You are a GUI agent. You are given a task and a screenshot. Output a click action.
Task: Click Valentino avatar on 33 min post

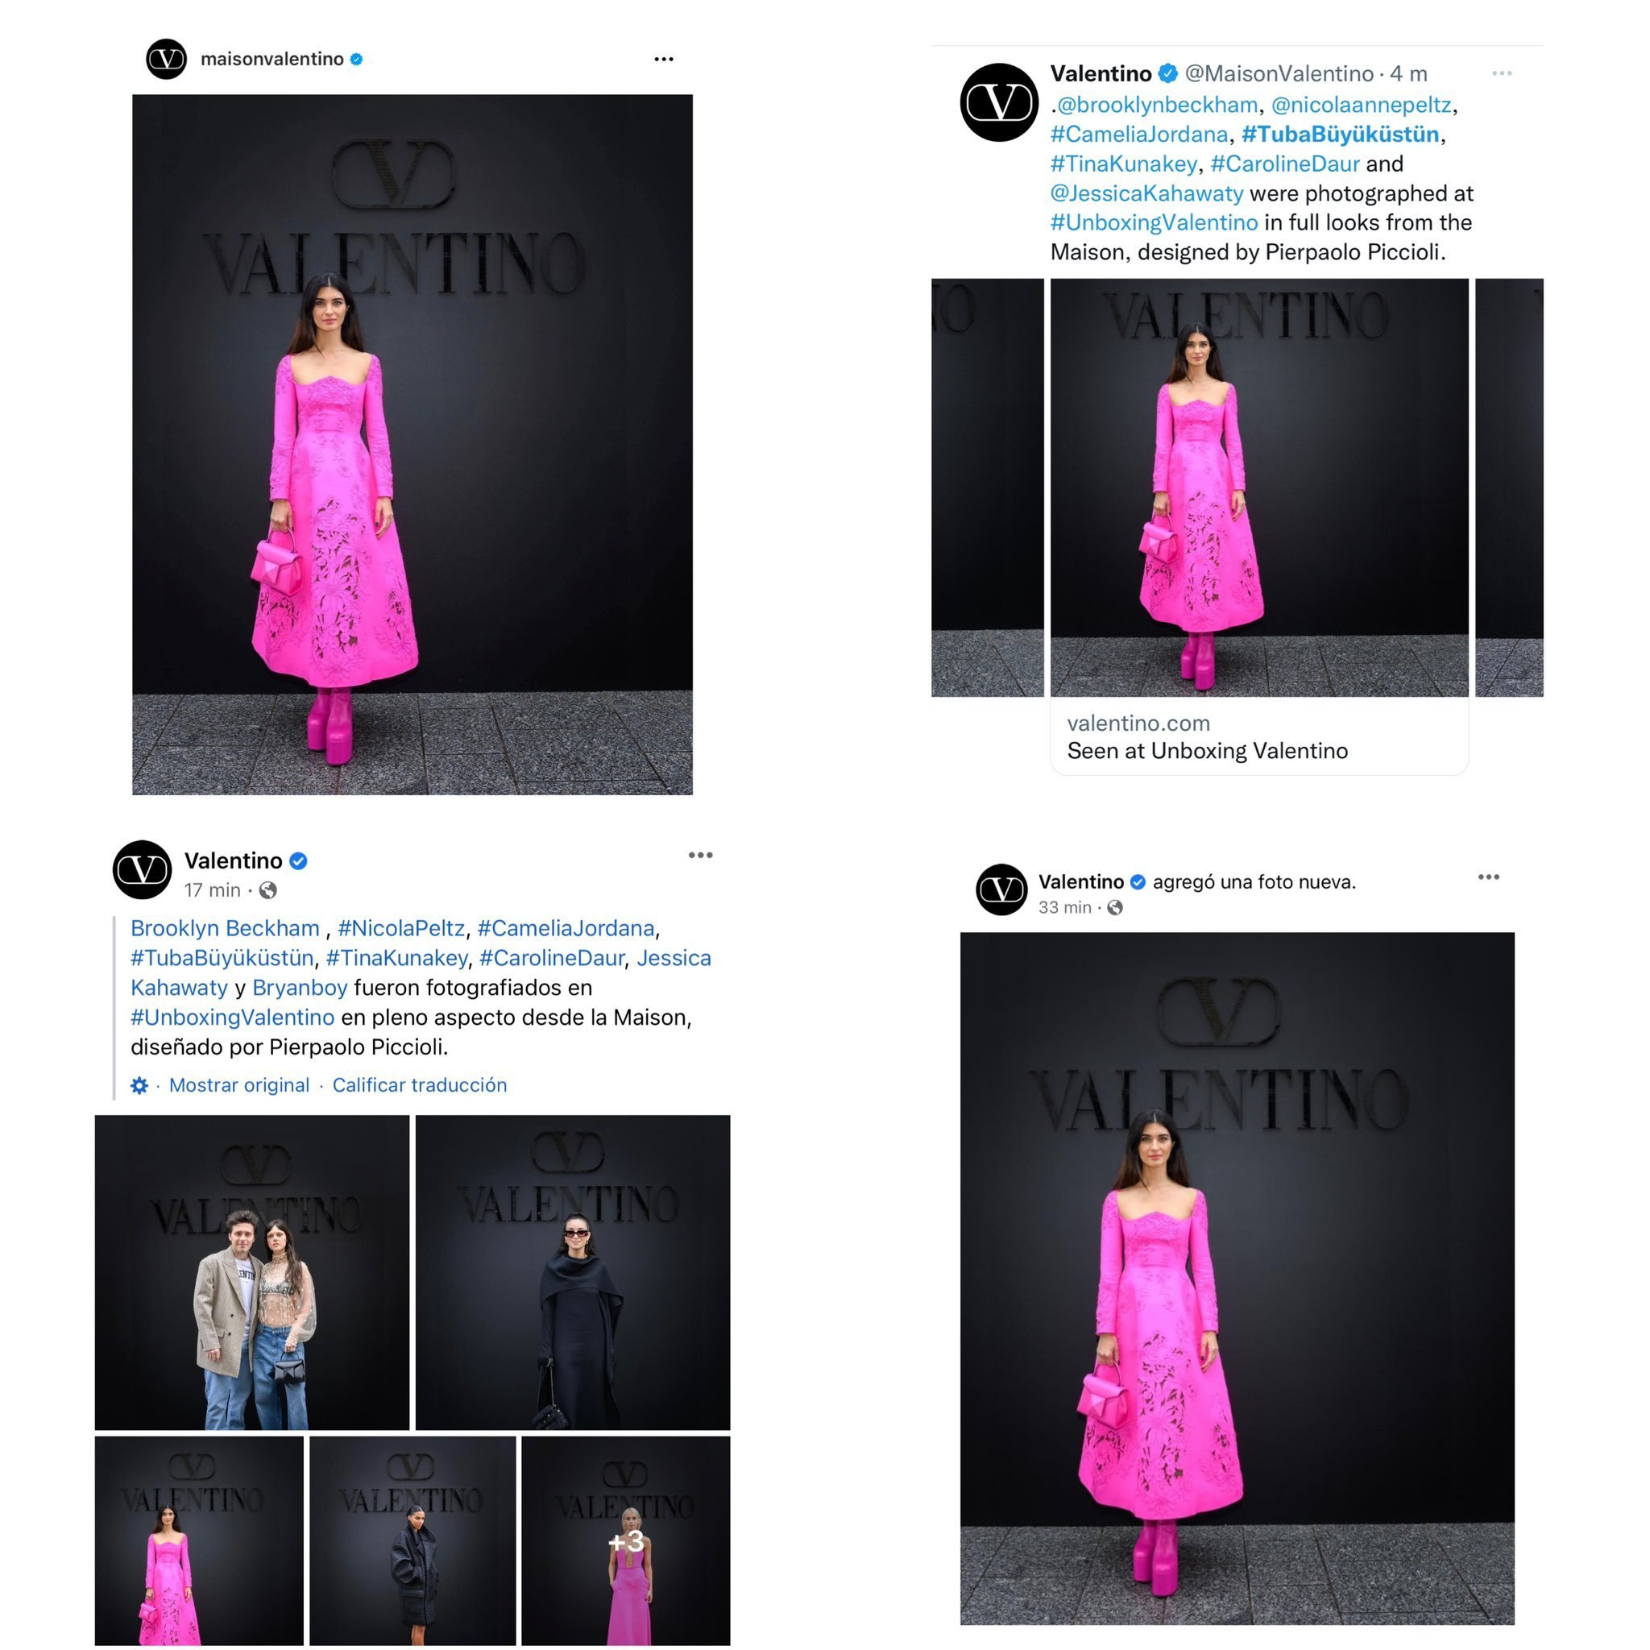coord(1001,890)
